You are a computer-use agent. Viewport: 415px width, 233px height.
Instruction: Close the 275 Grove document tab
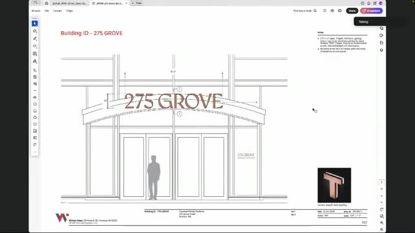(126, 3)
